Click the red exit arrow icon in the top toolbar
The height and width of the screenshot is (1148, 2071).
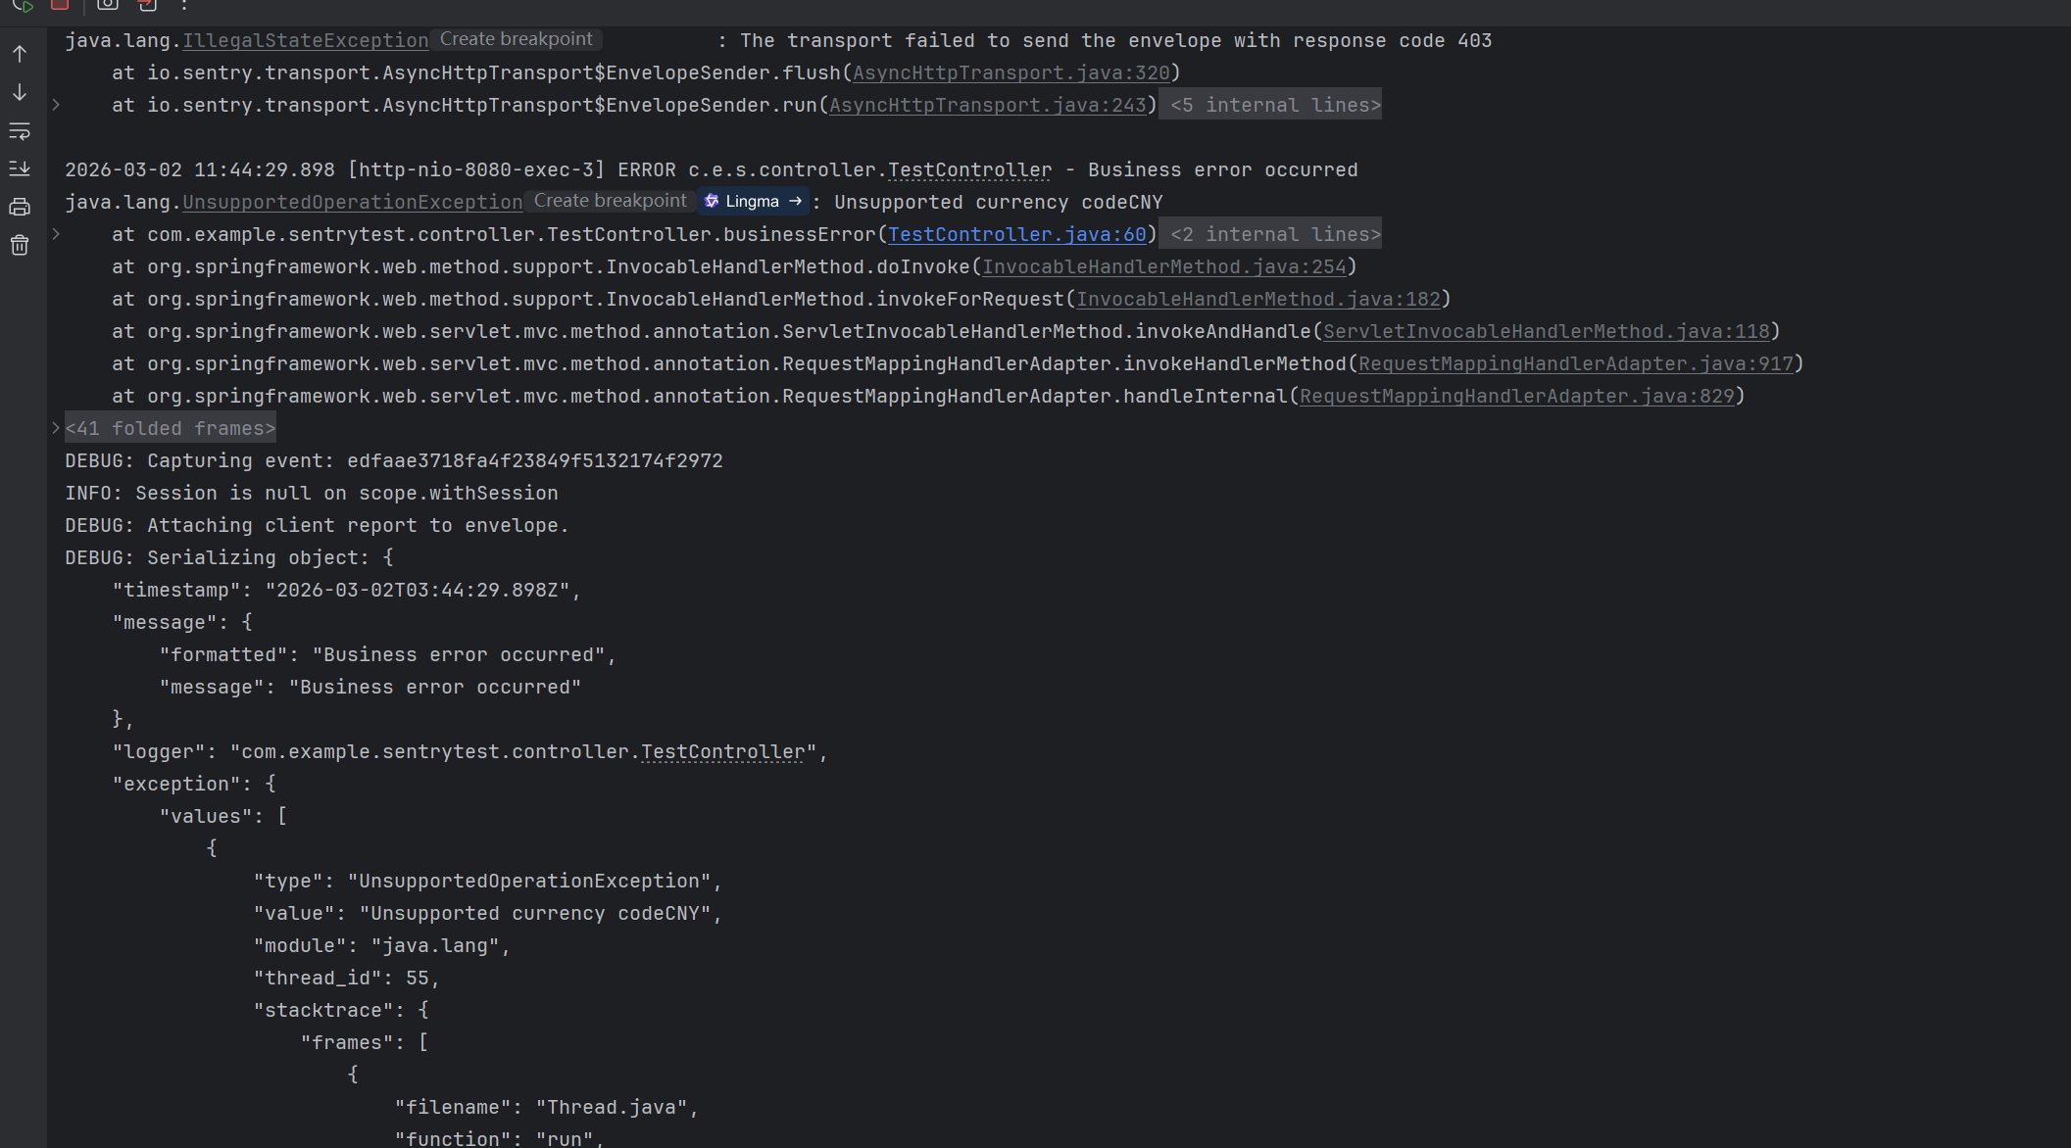click(147, 5)
